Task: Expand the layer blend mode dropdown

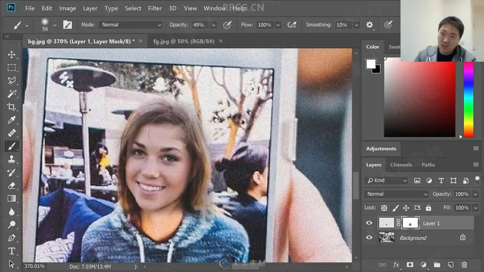Action: (x=396, y=194)
